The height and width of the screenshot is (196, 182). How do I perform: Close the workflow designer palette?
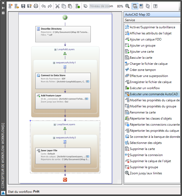coord(3,3)
